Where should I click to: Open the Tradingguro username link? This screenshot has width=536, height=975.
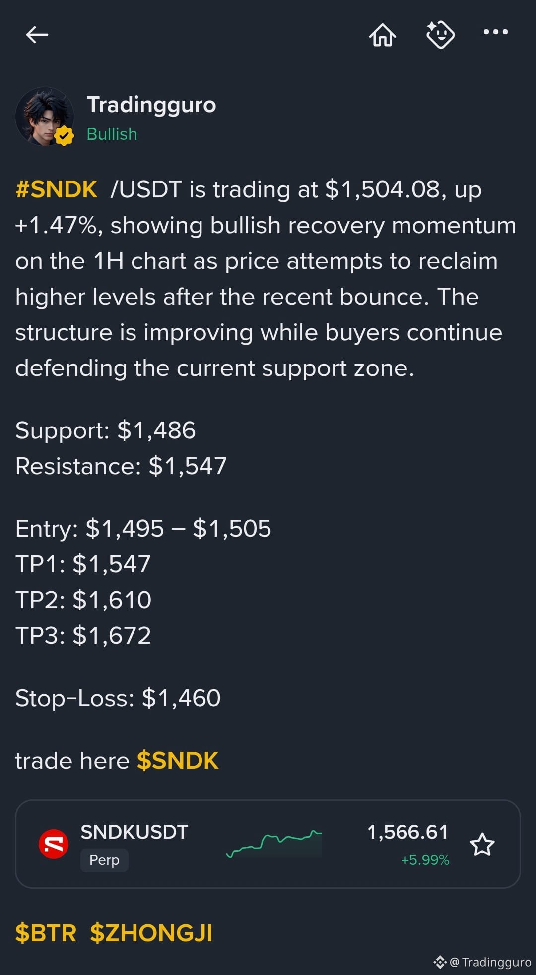pos(151,105)
